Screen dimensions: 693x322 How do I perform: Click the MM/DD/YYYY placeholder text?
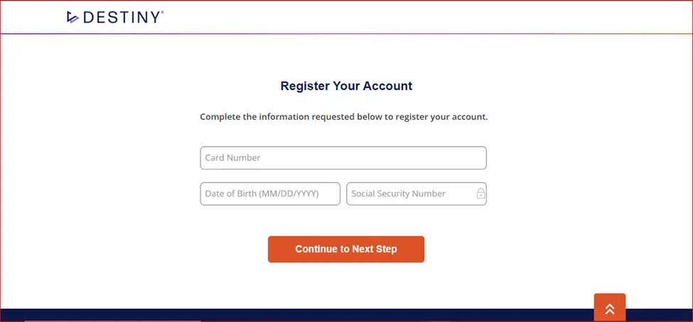(x=289, y=194)
